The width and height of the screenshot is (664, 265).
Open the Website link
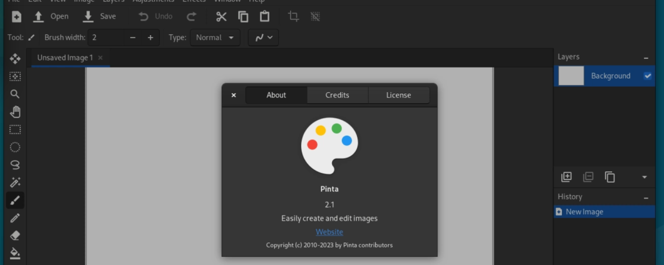pyautogui.click(x=329, y=232)
